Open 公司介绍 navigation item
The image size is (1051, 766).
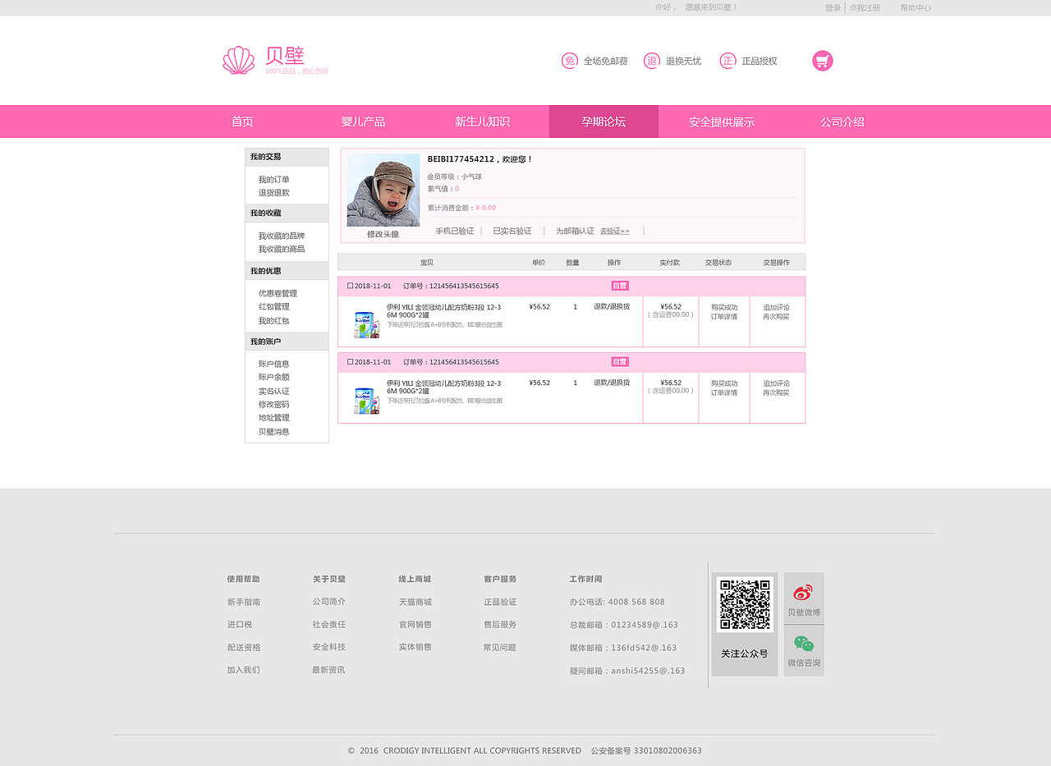(842, 122)
